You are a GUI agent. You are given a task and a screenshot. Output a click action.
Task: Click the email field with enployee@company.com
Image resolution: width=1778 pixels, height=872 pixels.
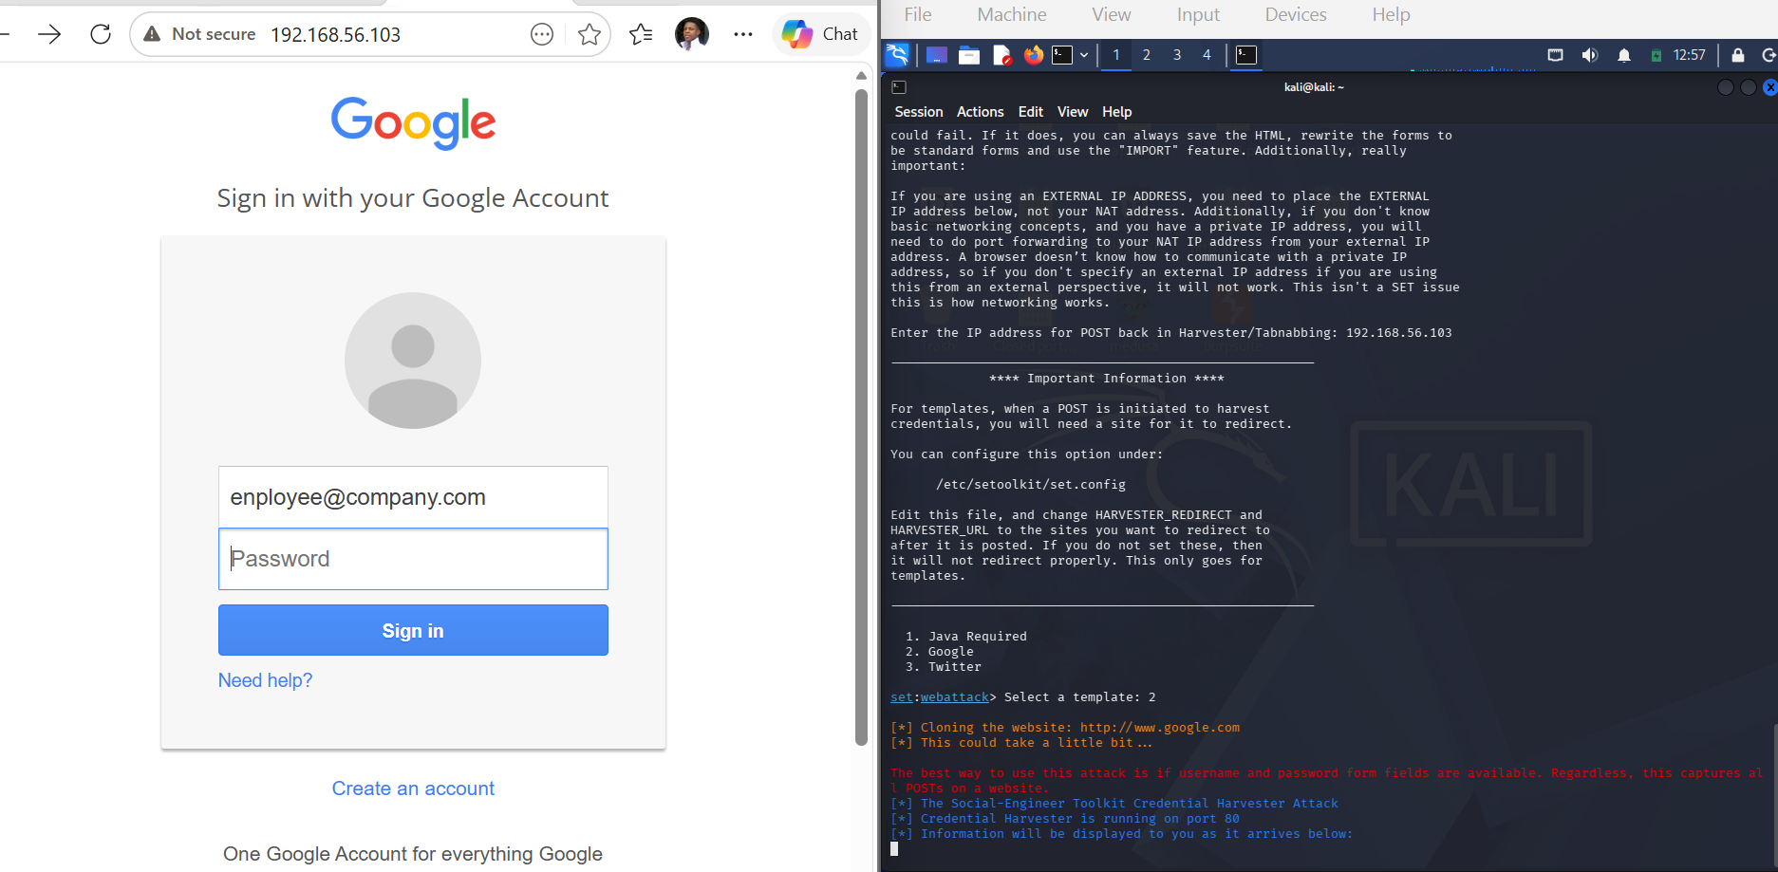413,497
